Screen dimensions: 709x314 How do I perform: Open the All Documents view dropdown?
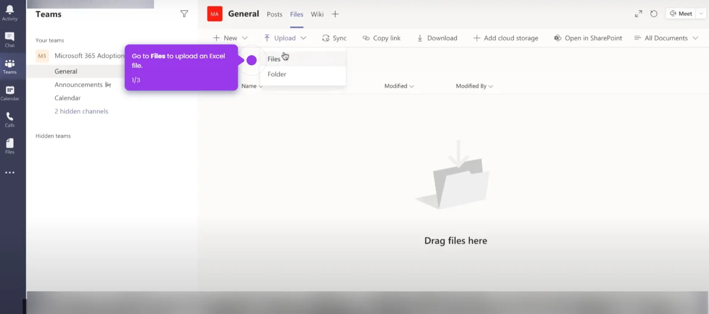[x=666, y=38]
